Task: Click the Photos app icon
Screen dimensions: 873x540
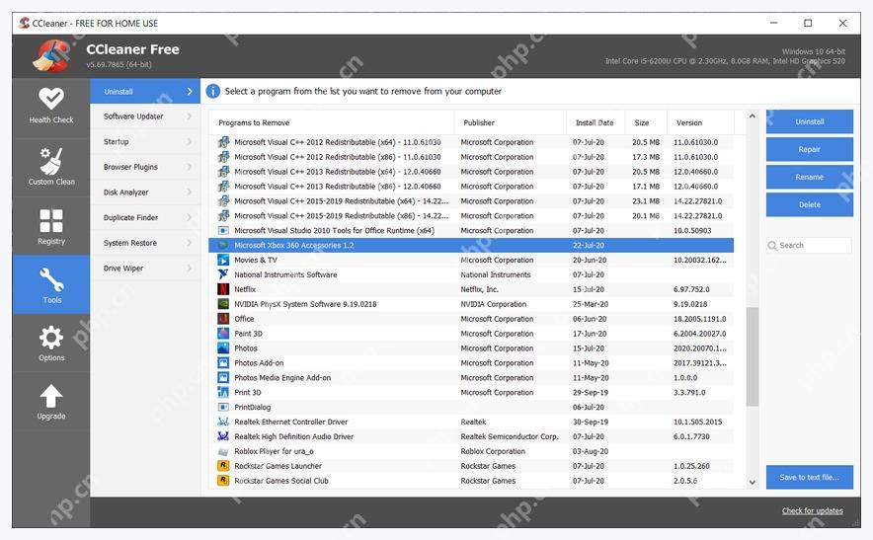Action: pos(223,348)
